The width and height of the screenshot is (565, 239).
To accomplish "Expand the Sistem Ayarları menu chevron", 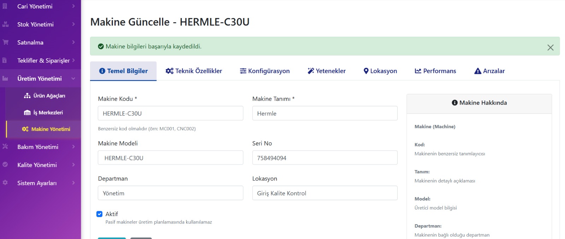I will coord(73,183).
